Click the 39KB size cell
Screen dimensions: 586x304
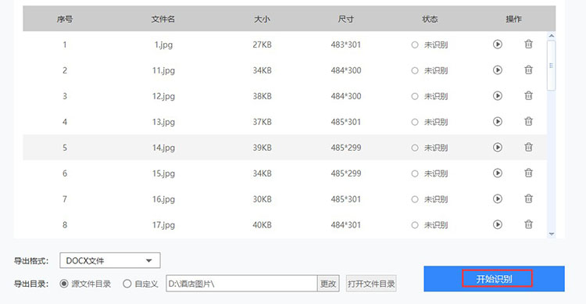tap(262, 148)
